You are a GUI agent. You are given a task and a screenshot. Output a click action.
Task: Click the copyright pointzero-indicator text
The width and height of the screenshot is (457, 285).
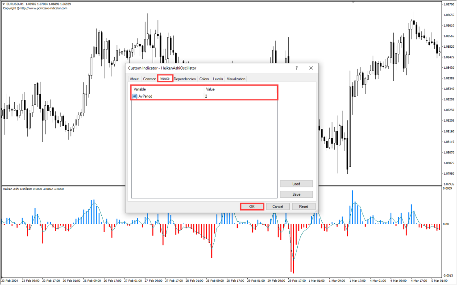point(35,8)
